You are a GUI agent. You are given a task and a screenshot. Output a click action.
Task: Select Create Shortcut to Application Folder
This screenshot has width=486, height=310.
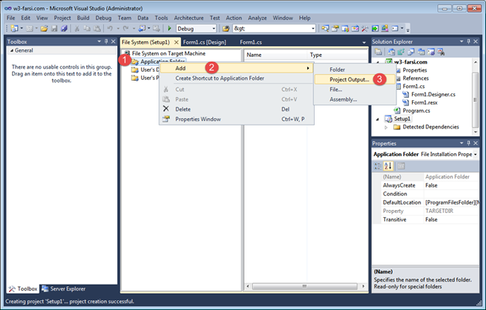tap(236, 78)
